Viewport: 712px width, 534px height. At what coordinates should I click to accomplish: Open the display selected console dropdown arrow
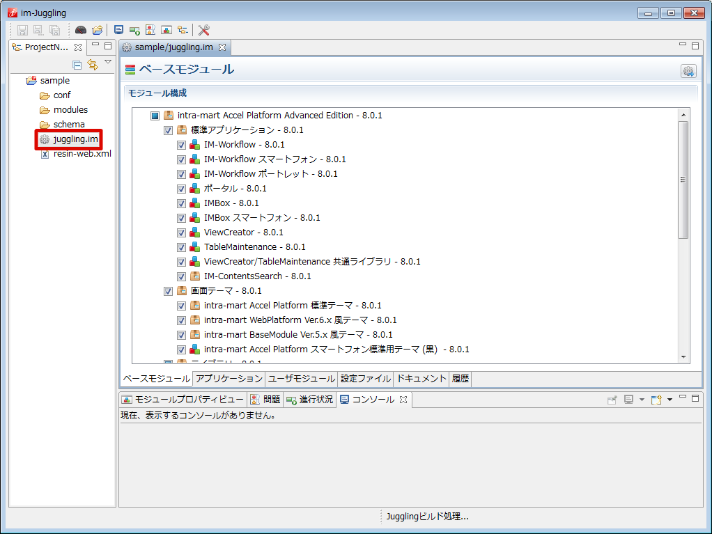(x=642, y=400)
